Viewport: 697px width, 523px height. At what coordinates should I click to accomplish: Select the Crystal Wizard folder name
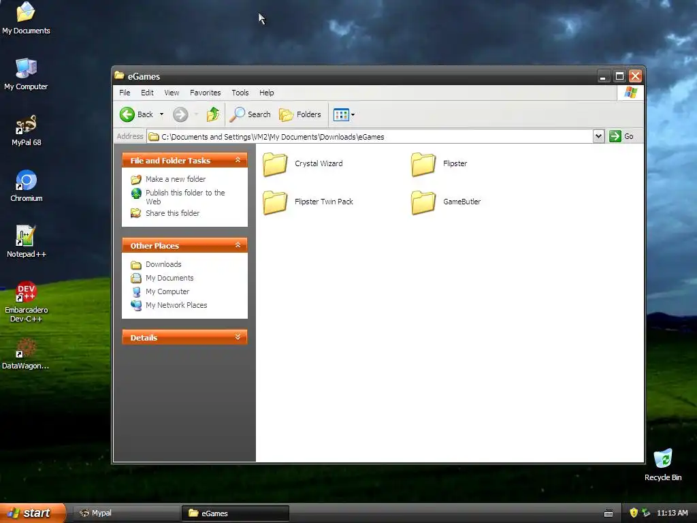[x=319, y=163]
